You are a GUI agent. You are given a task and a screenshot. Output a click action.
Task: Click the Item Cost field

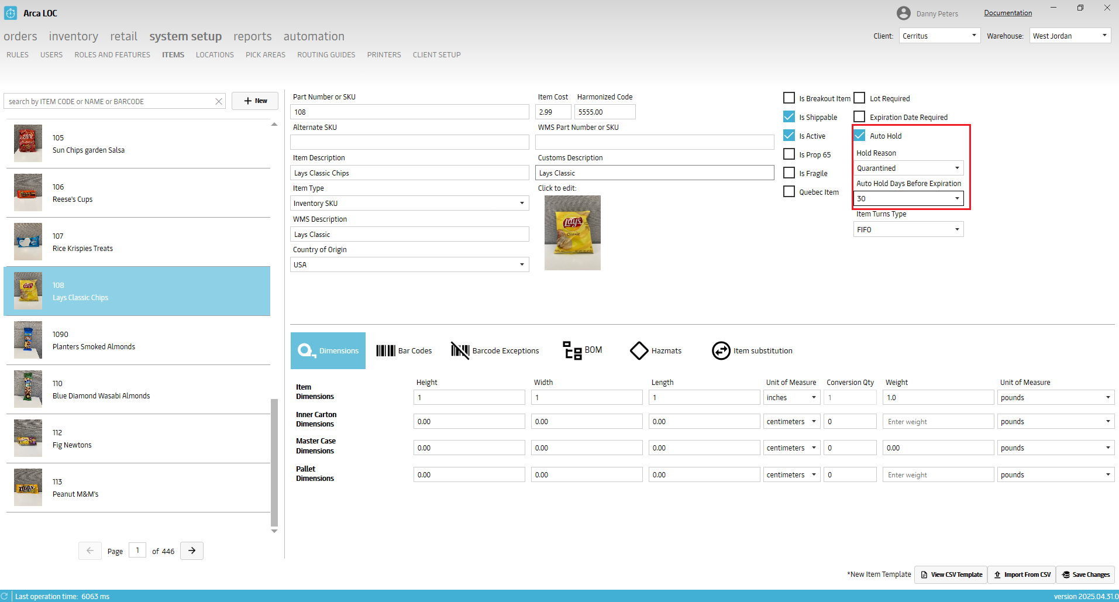[553, 112]
